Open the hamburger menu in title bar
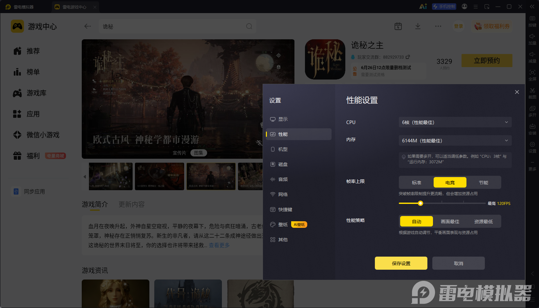 [475, 7]
